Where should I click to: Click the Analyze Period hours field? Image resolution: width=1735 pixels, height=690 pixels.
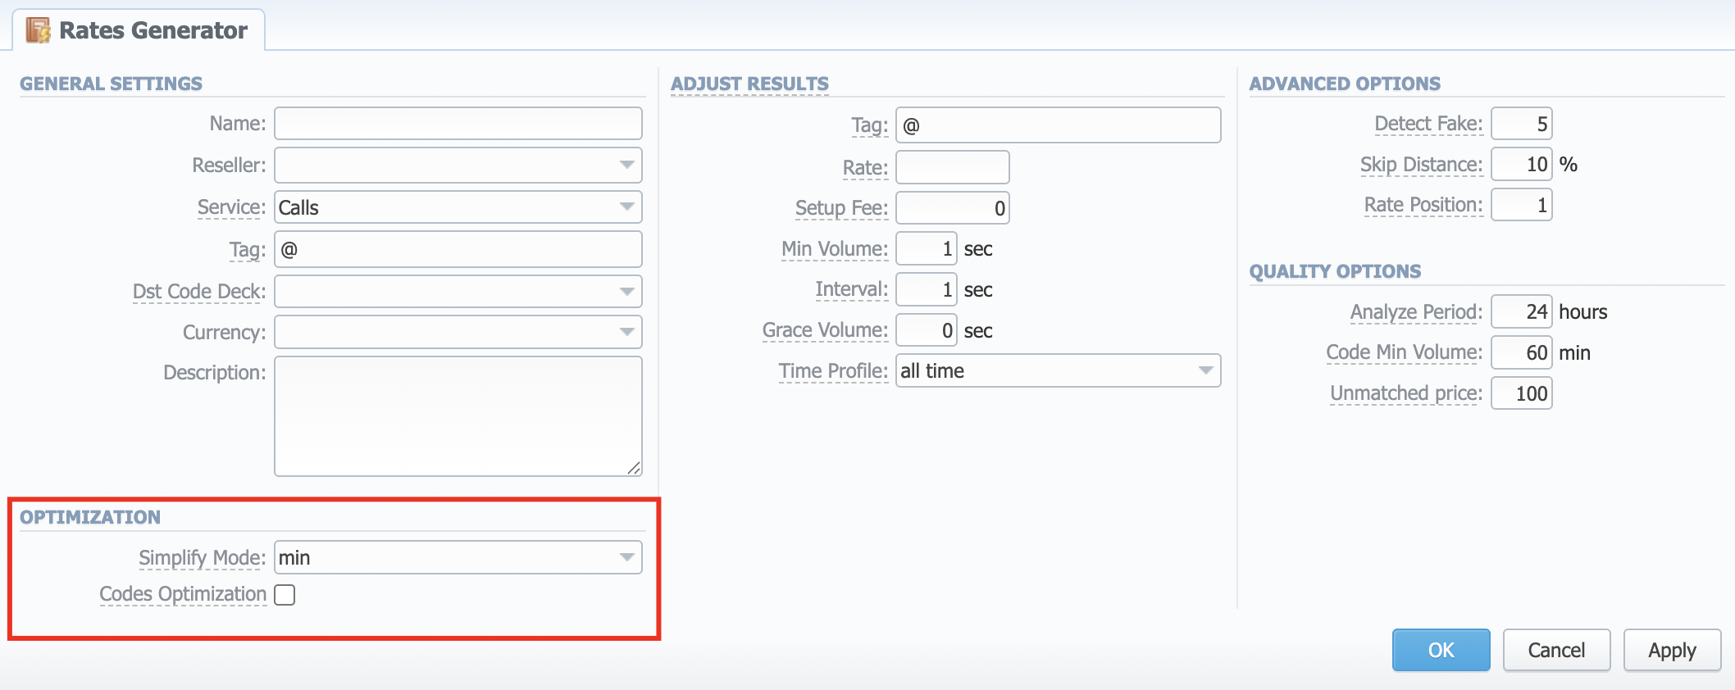pos(1521,311)
